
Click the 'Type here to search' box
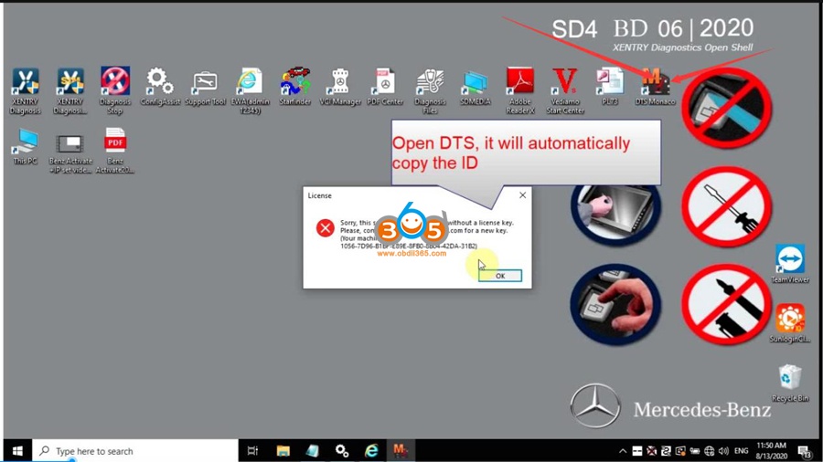(135, 450)
